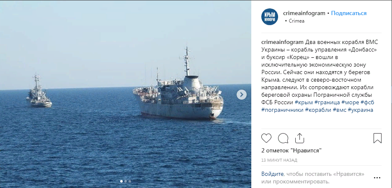Save the post with the bookmark icon
Viewport: 392px width, 188px height.
pos(377,138)
